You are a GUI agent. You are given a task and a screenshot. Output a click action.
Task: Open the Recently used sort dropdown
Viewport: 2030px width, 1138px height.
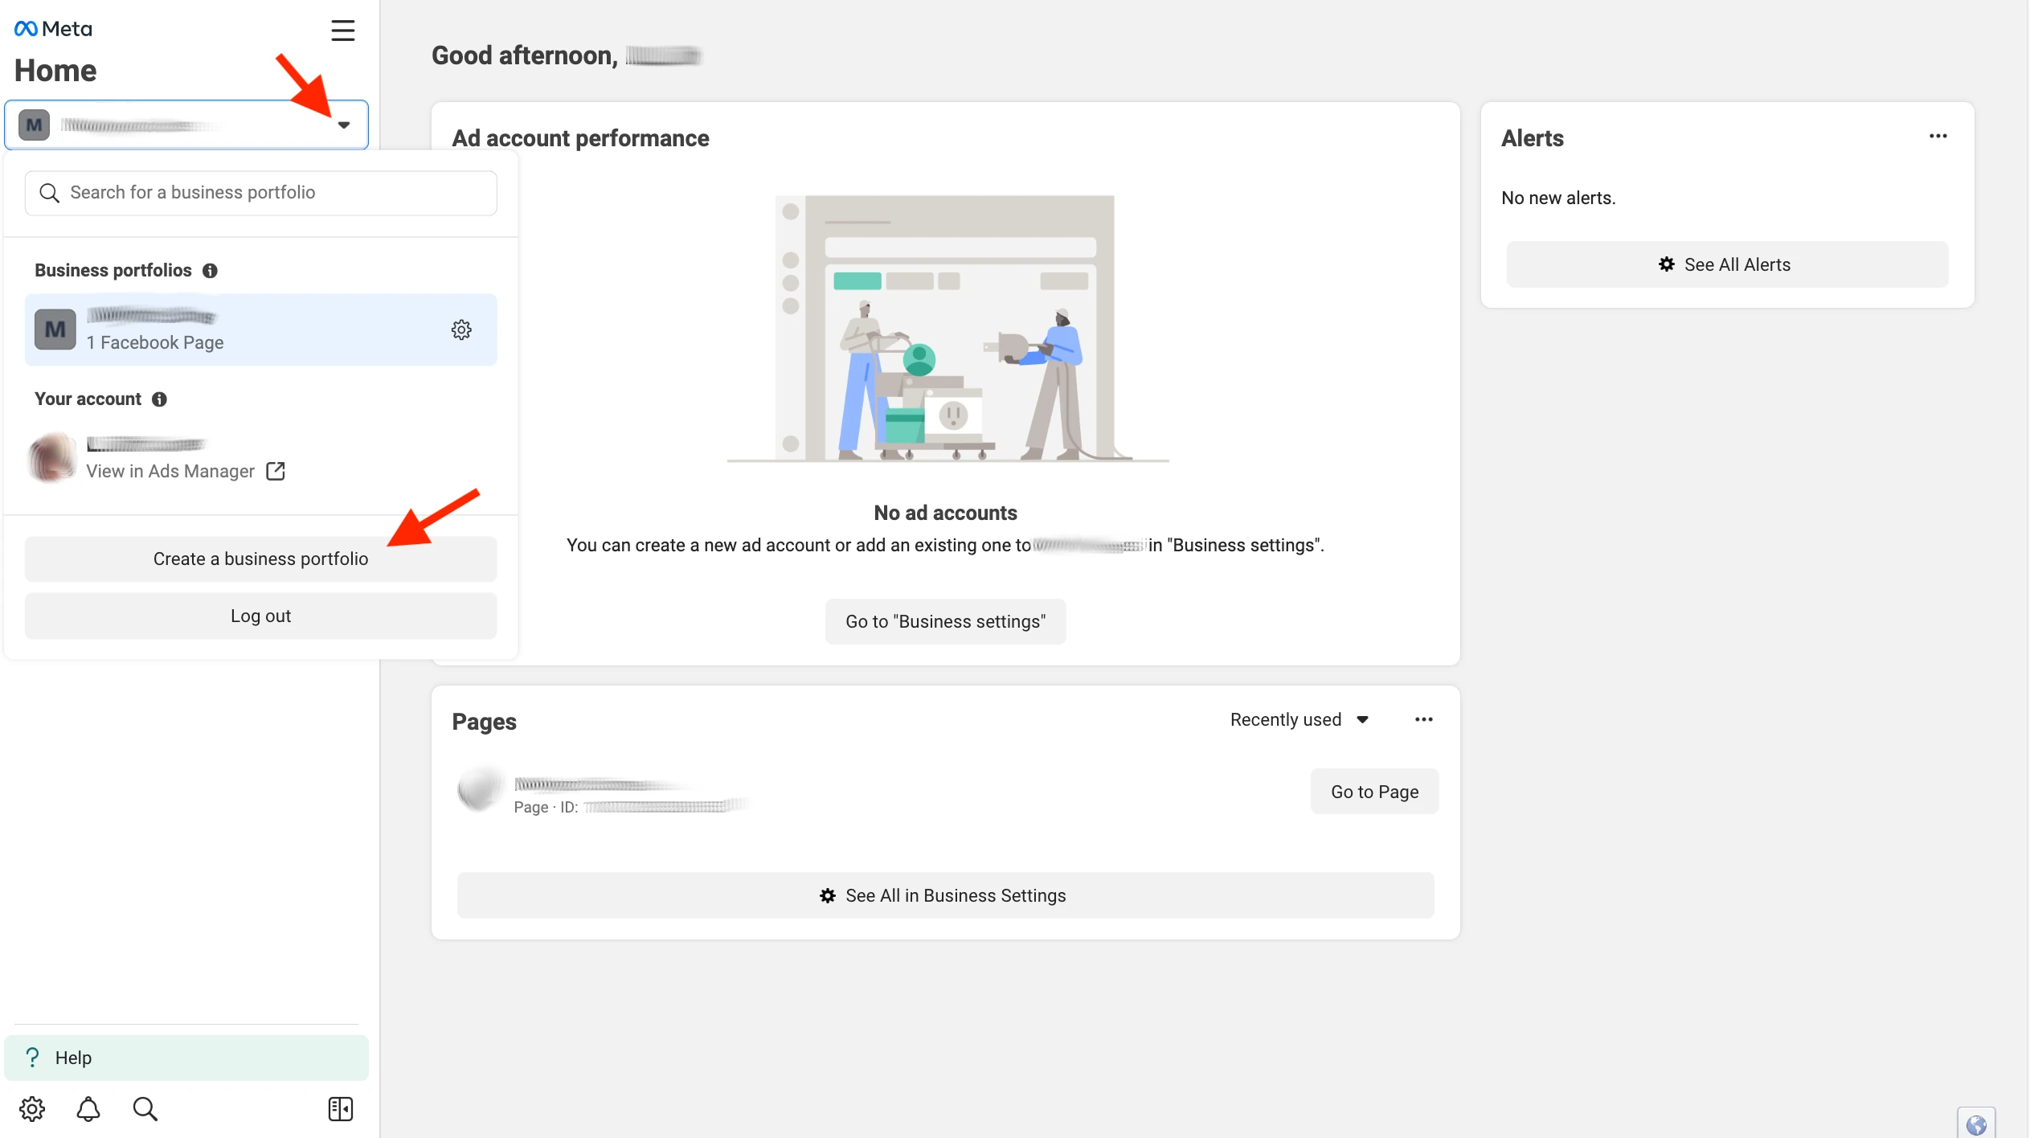[1299, 720]
